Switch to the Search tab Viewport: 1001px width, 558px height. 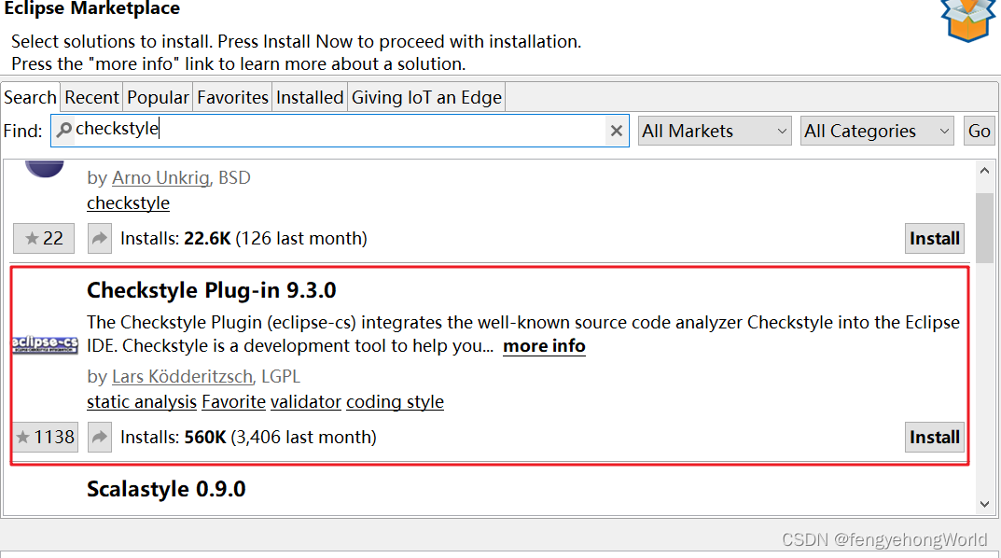tap(31, 98)
